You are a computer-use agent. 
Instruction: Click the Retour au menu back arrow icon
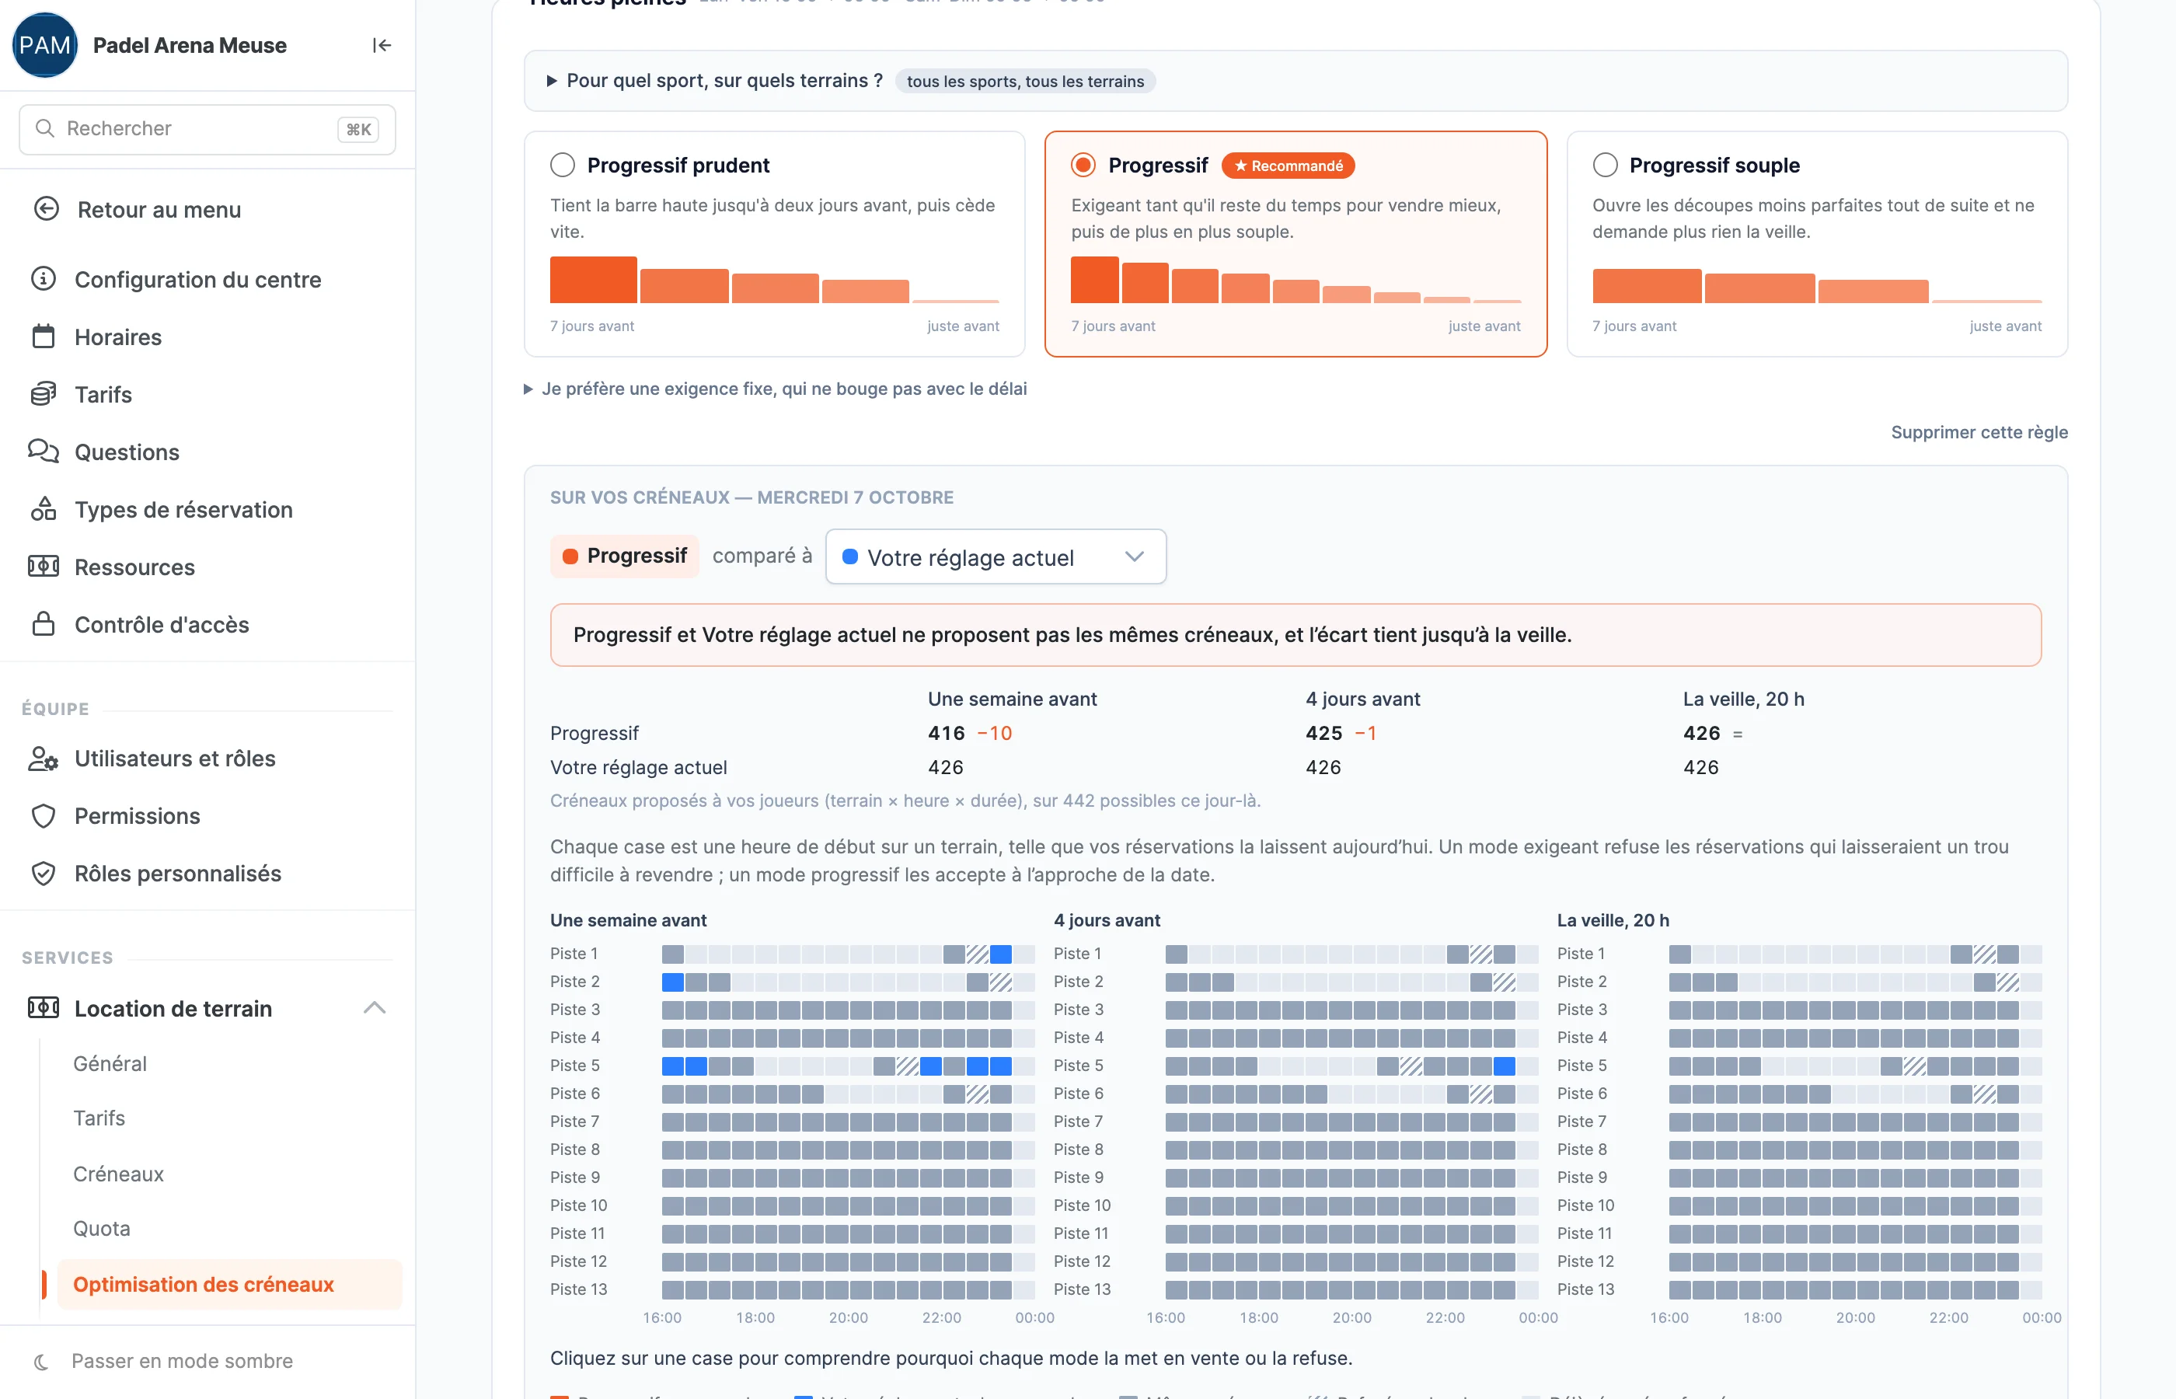pos(47,209)
